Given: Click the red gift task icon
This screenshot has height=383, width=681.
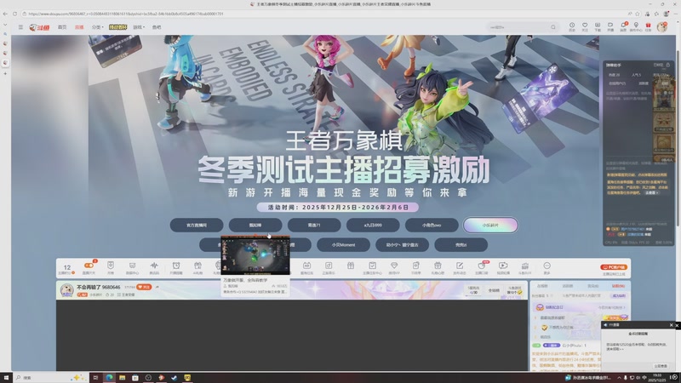Looking at the screenshot, I should [x=648, y=26].
